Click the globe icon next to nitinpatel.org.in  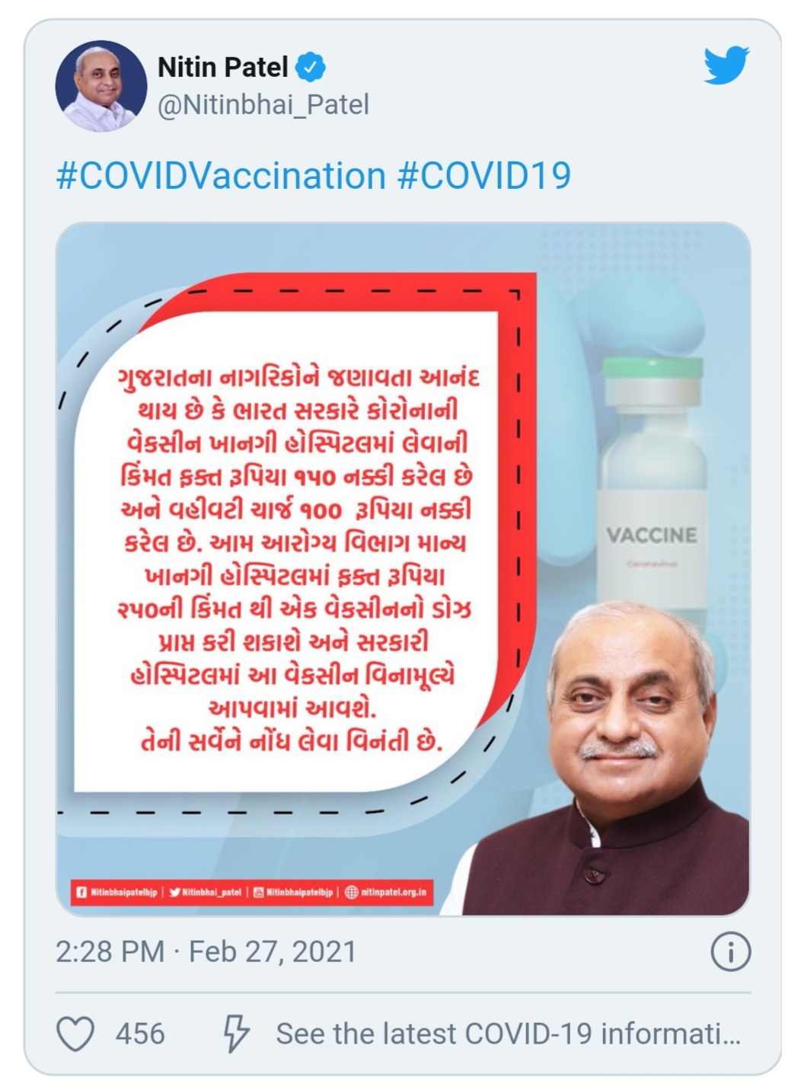[351, 892]
